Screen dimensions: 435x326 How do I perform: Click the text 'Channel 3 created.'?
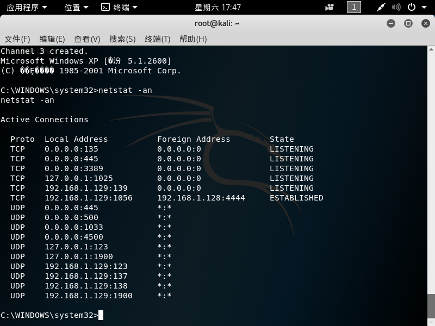[44, 51]
